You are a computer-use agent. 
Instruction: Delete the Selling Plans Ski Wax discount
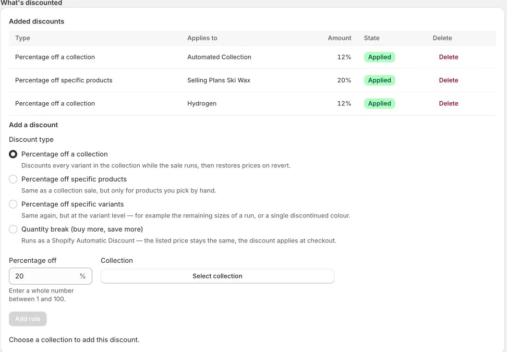pos(449,80)
